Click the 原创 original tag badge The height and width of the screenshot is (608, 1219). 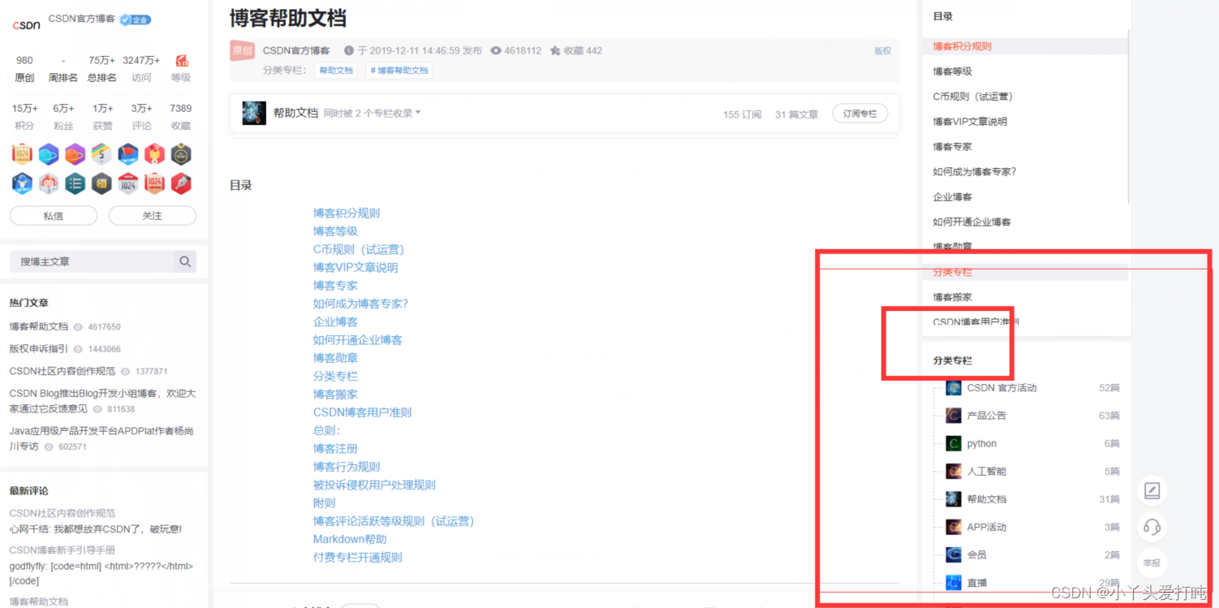243,50
